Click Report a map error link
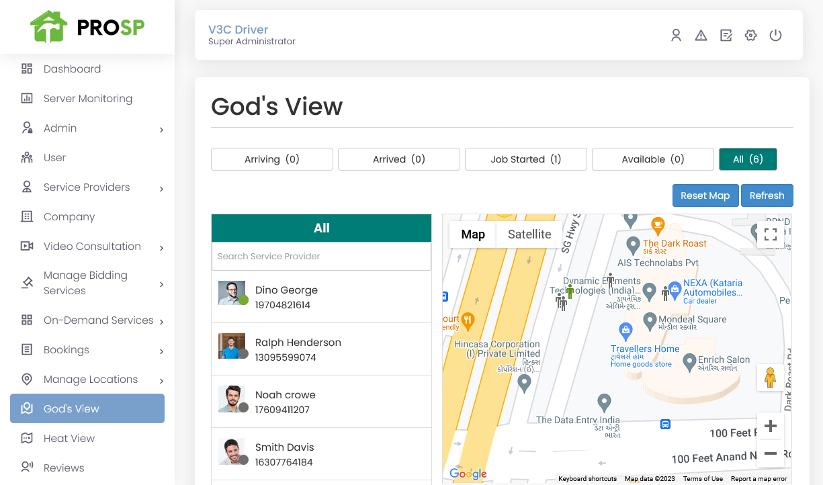This screenshot has height=485, width=823. click(759, 478)
